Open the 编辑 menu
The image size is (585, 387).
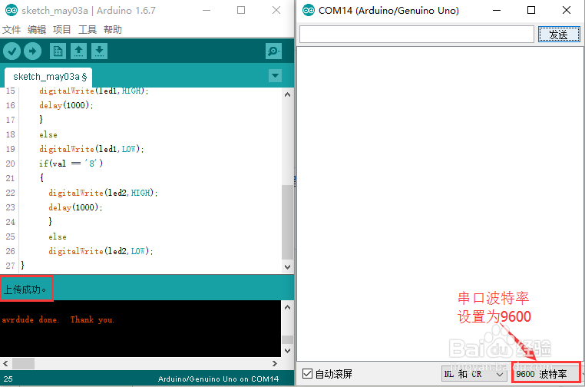coord(37,29)
